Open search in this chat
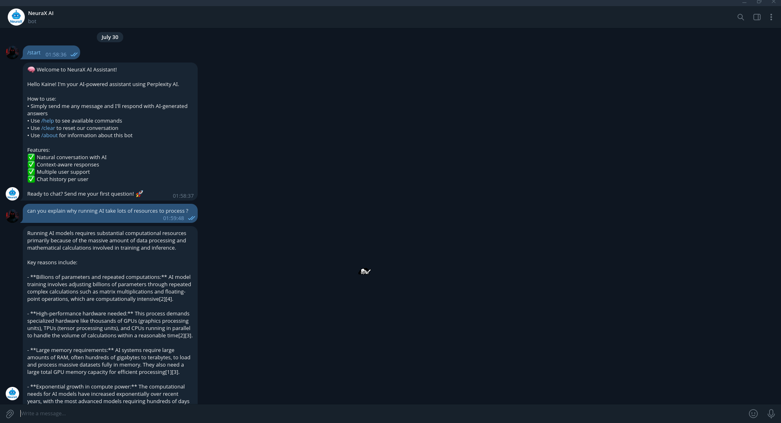This screenshot has height=423, width=781. pos(741,17)
